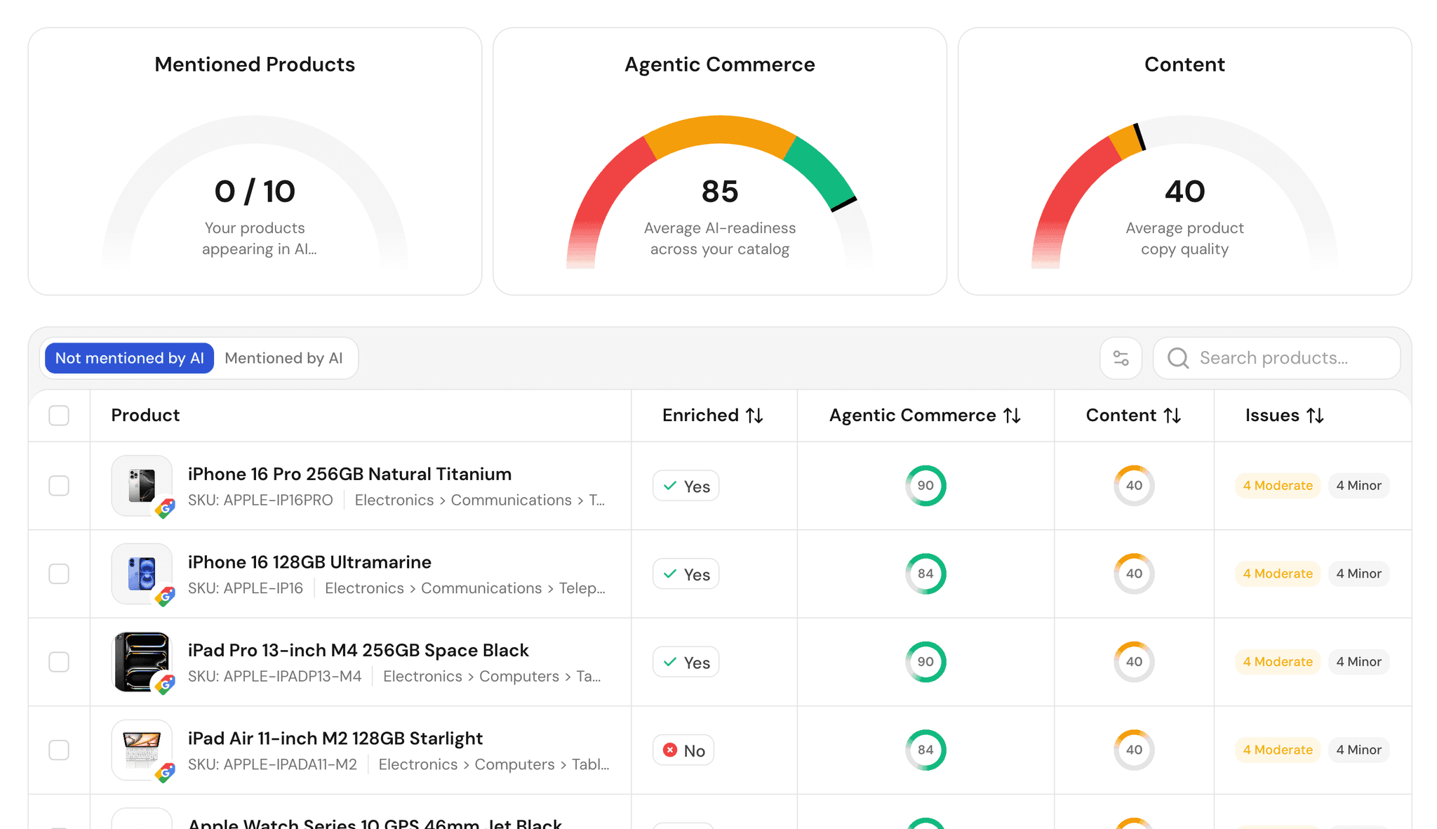The height and width of the screenshot is (829, 1437).
Task: Open iPad Air 11-inch M2 Starlight
Action: coord(335,738)
